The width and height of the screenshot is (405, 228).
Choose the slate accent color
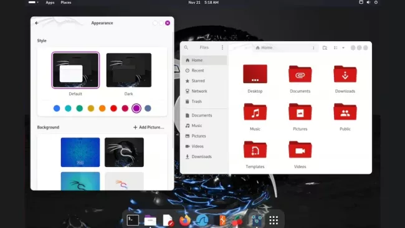(148, 108)
